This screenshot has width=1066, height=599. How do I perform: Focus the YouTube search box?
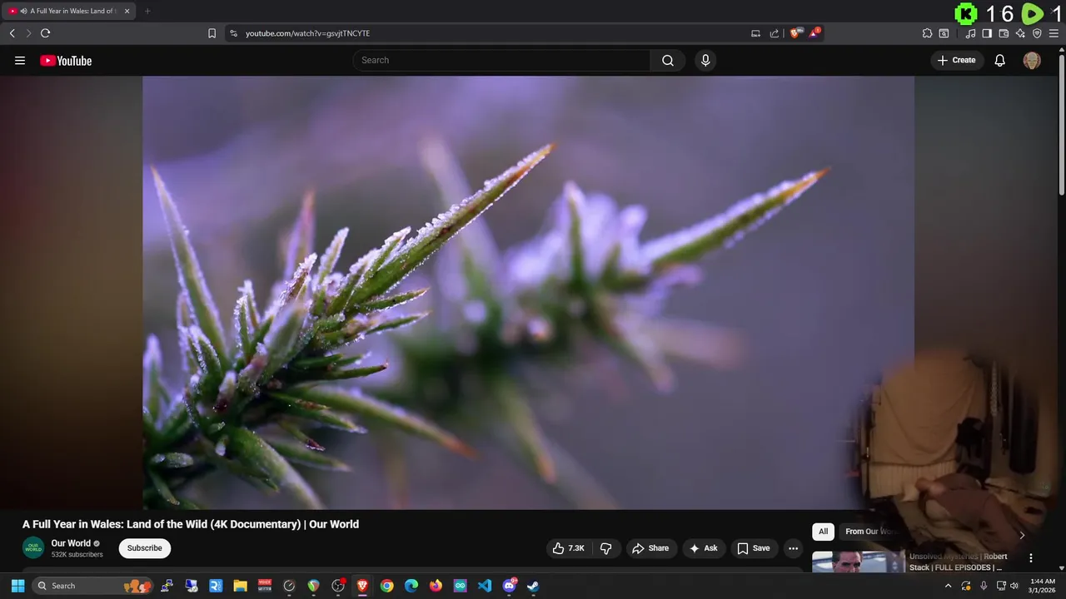tap(501, 60)
